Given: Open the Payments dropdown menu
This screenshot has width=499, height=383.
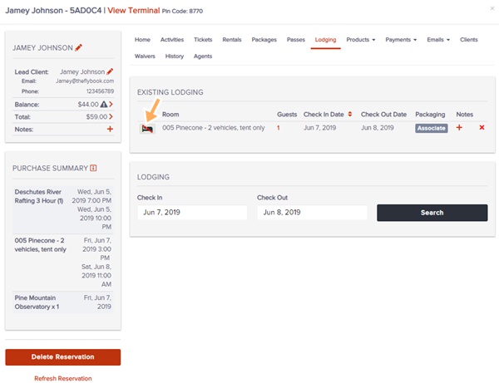Looking at the screenshot, I should (x=401, y=40).
